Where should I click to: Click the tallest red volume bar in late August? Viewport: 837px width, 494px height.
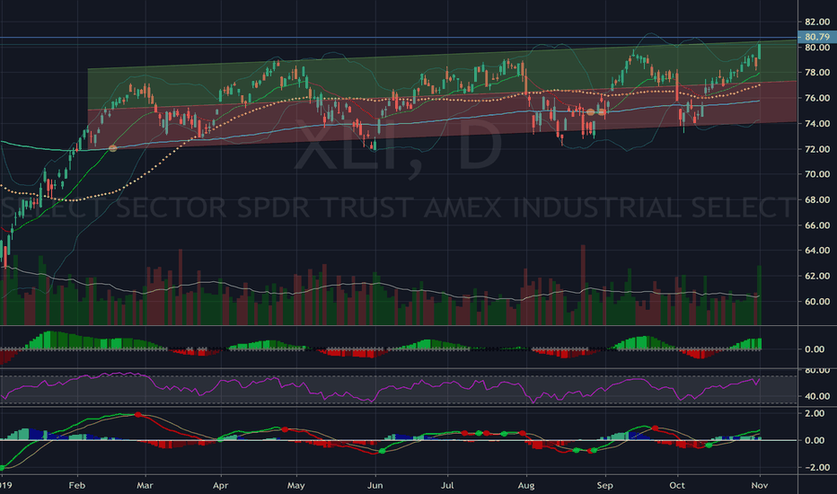(x=583, y=285)
